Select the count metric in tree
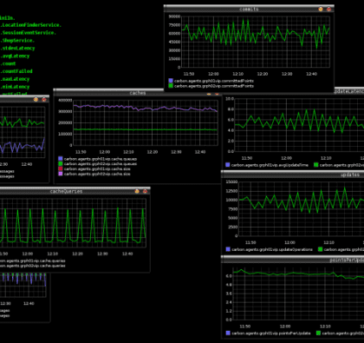Screen dimensions: 364x343 tap(9, 63)
